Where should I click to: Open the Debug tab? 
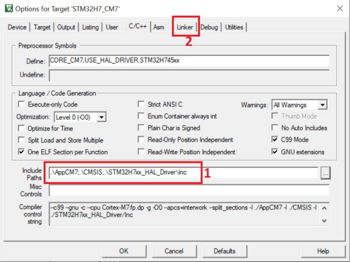tap(209, 27)
